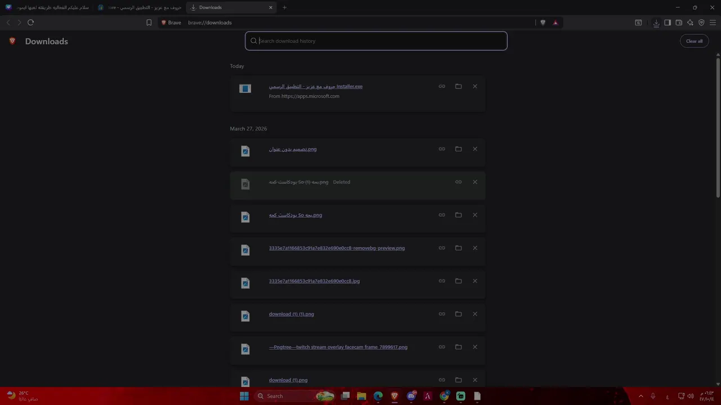Open the weather widget showing 26°C
This screenshot has width=721, height=405.
(x=23, y=396)
